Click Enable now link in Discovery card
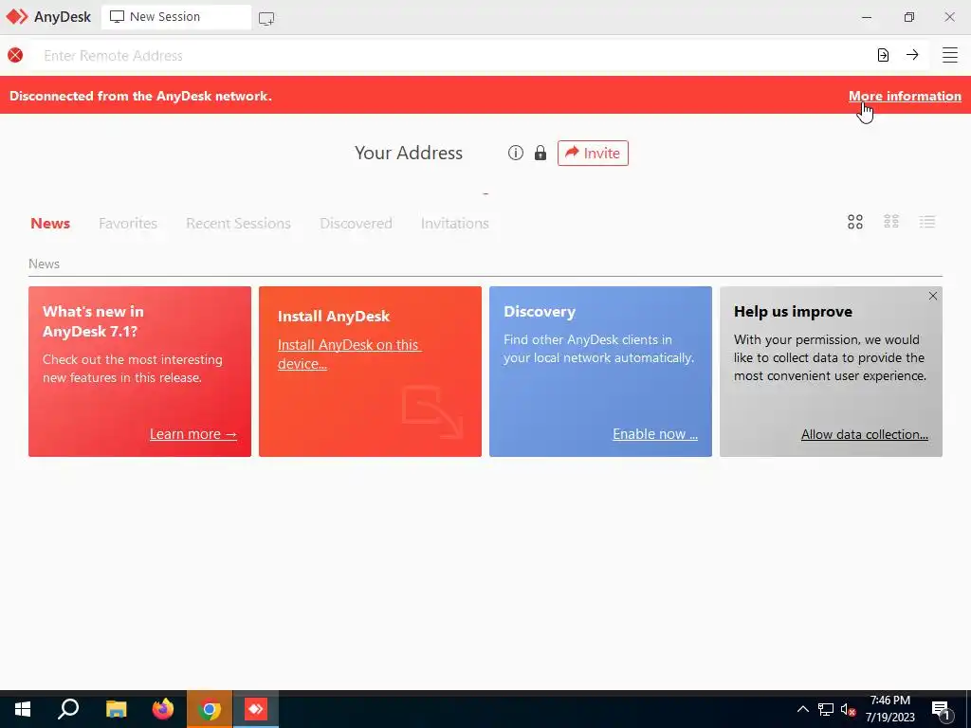Image resolution: width=971 pixels, height=728 pixels. coord(655,434)
